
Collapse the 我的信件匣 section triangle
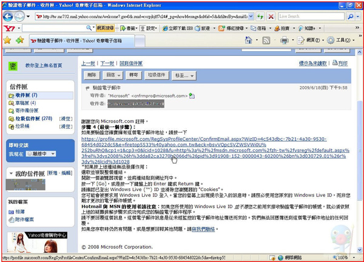[11, 173]
